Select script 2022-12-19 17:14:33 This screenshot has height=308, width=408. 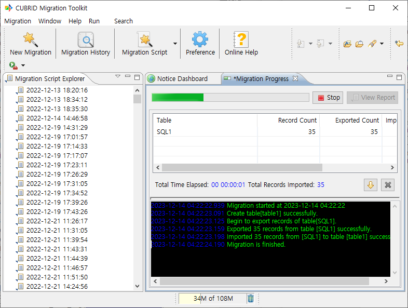(x=57, y=146)
